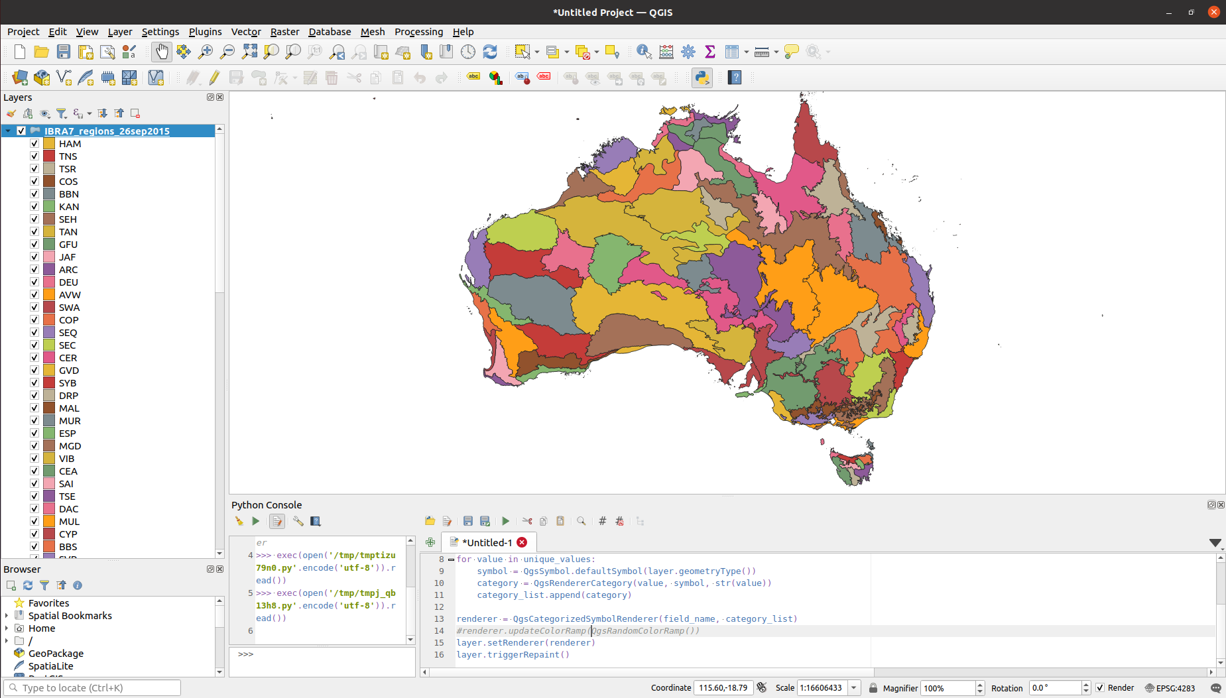The width and height of the screenshot is (1226, 698).
Task: Open the Vector menu
Action: pos(245,31)
